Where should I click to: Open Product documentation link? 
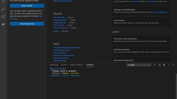(x=64, y=56)
